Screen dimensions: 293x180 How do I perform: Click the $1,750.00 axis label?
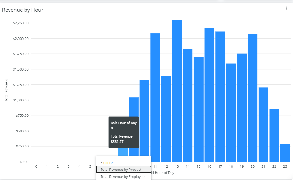tap(21, 54)
